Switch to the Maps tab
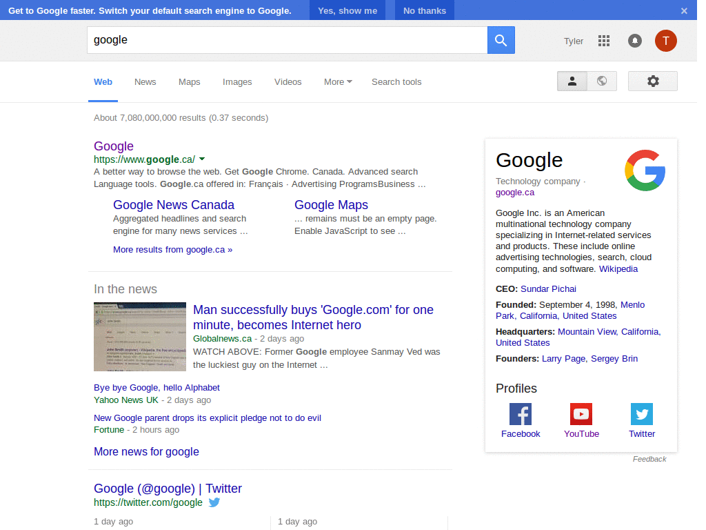The width and height of the screenshot is (706, 530). (189, 82)
